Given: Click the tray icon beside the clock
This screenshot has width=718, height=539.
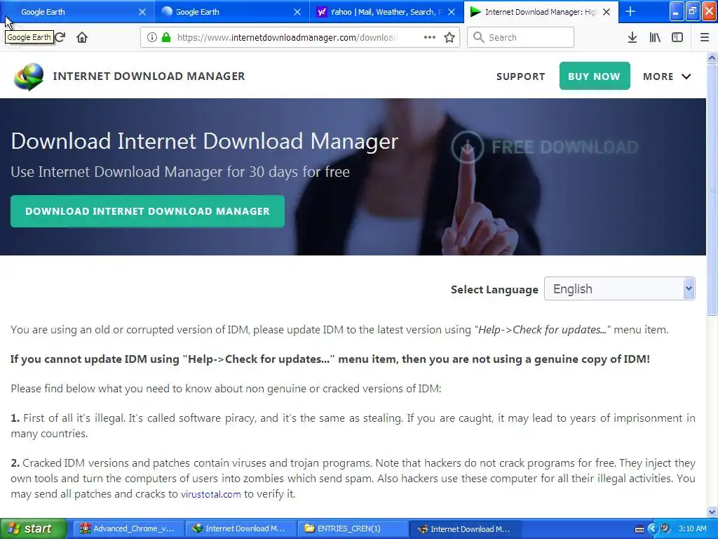Looking at the screenshot, I should click(665, 528).
